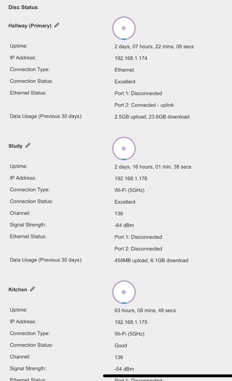Tap the Kitchen disc image

point(124,292)
